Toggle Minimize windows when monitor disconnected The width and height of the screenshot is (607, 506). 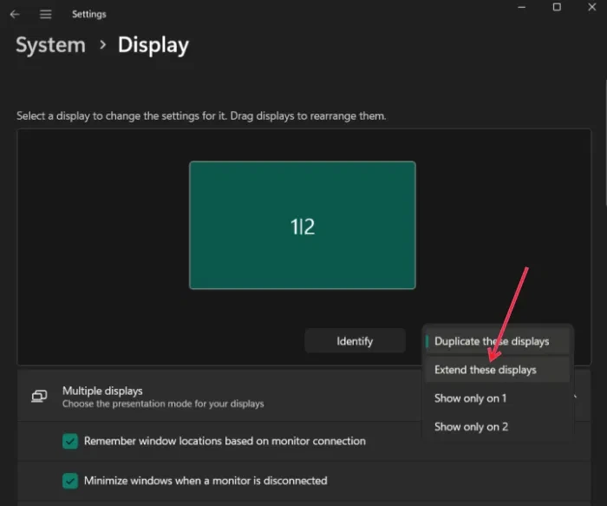click(70, 480)
